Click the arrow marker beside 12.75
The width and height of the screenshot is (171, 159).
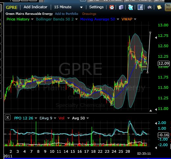click(x=156, y=38)
